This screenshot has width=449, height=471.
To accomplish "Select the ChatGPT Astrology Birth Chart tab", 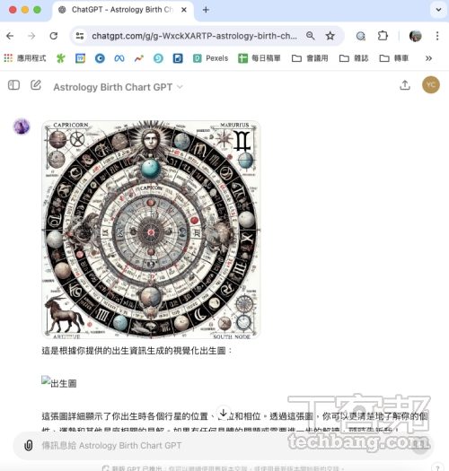I will (123, 10).
